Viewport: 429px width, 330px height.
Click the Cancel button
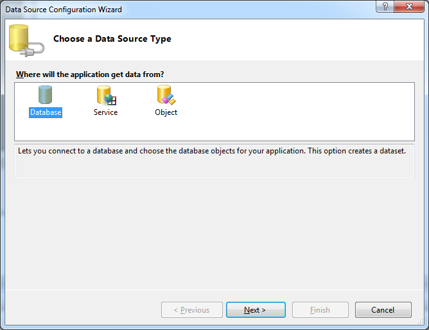(383, 309)
